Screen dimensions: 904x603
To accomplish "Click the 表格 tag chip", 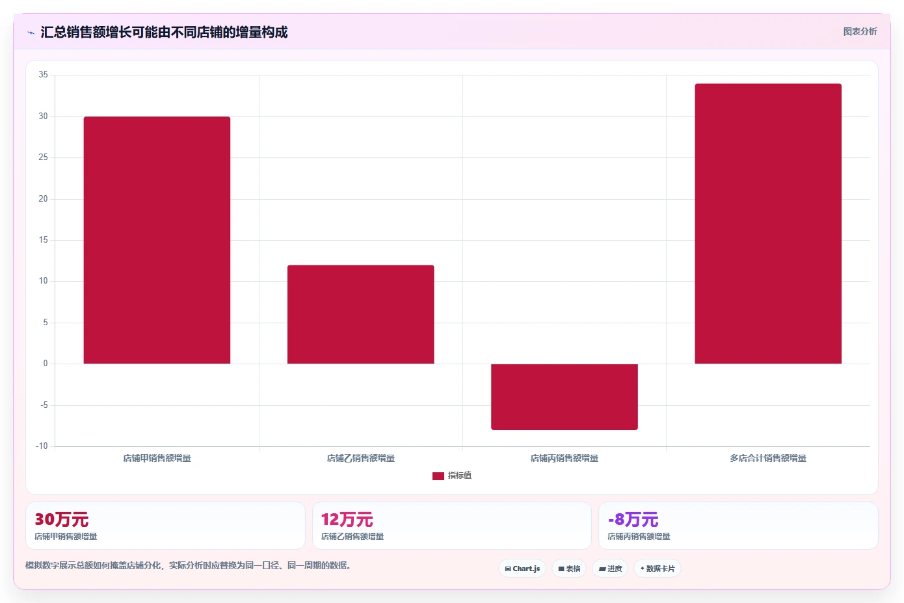I will [569, 569].
